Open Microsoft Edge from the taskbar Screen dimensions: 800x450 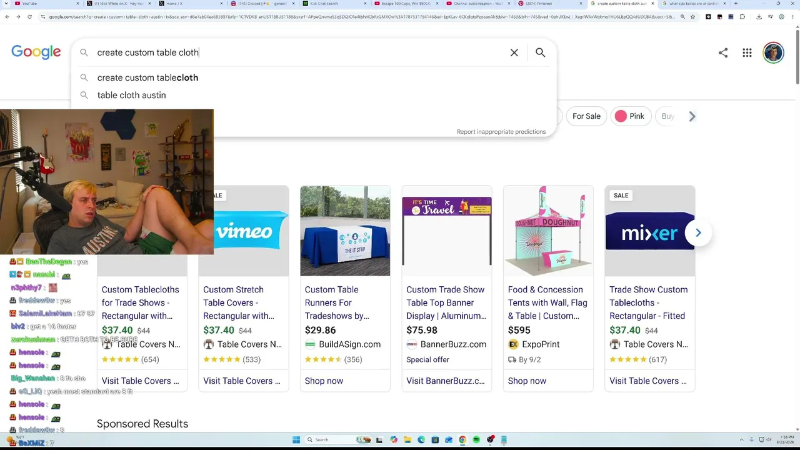(x=421, y=440)
